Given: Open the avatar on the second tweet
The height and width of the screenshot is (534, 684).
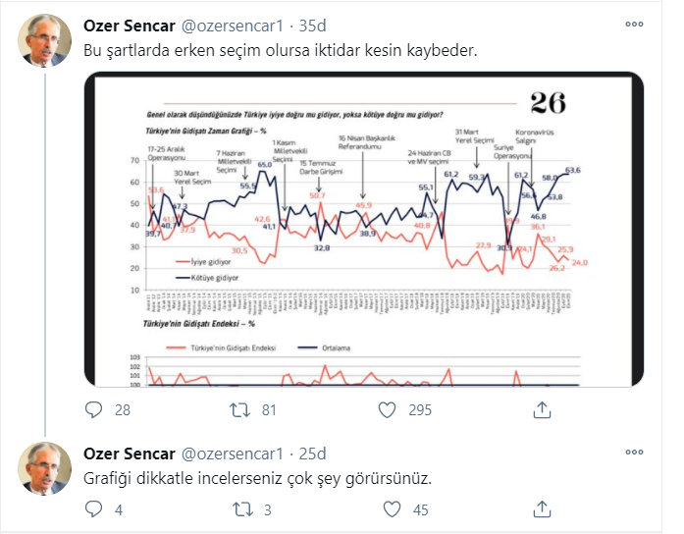Looking at the screenshot, I should pyautogui.click(x=44, y=468).
